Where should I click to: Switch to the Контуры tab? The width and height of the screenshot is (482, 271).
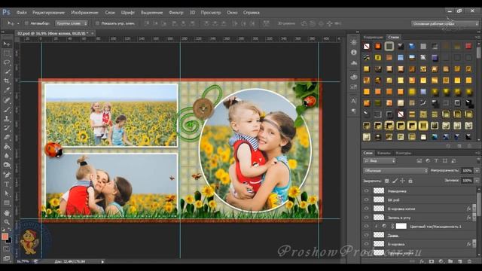point(404,153)
